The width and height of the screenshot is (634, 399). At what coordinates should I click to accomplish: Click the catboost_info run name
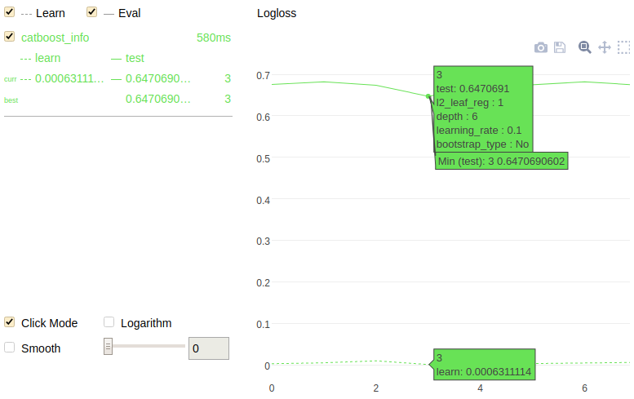click(55, 38)
